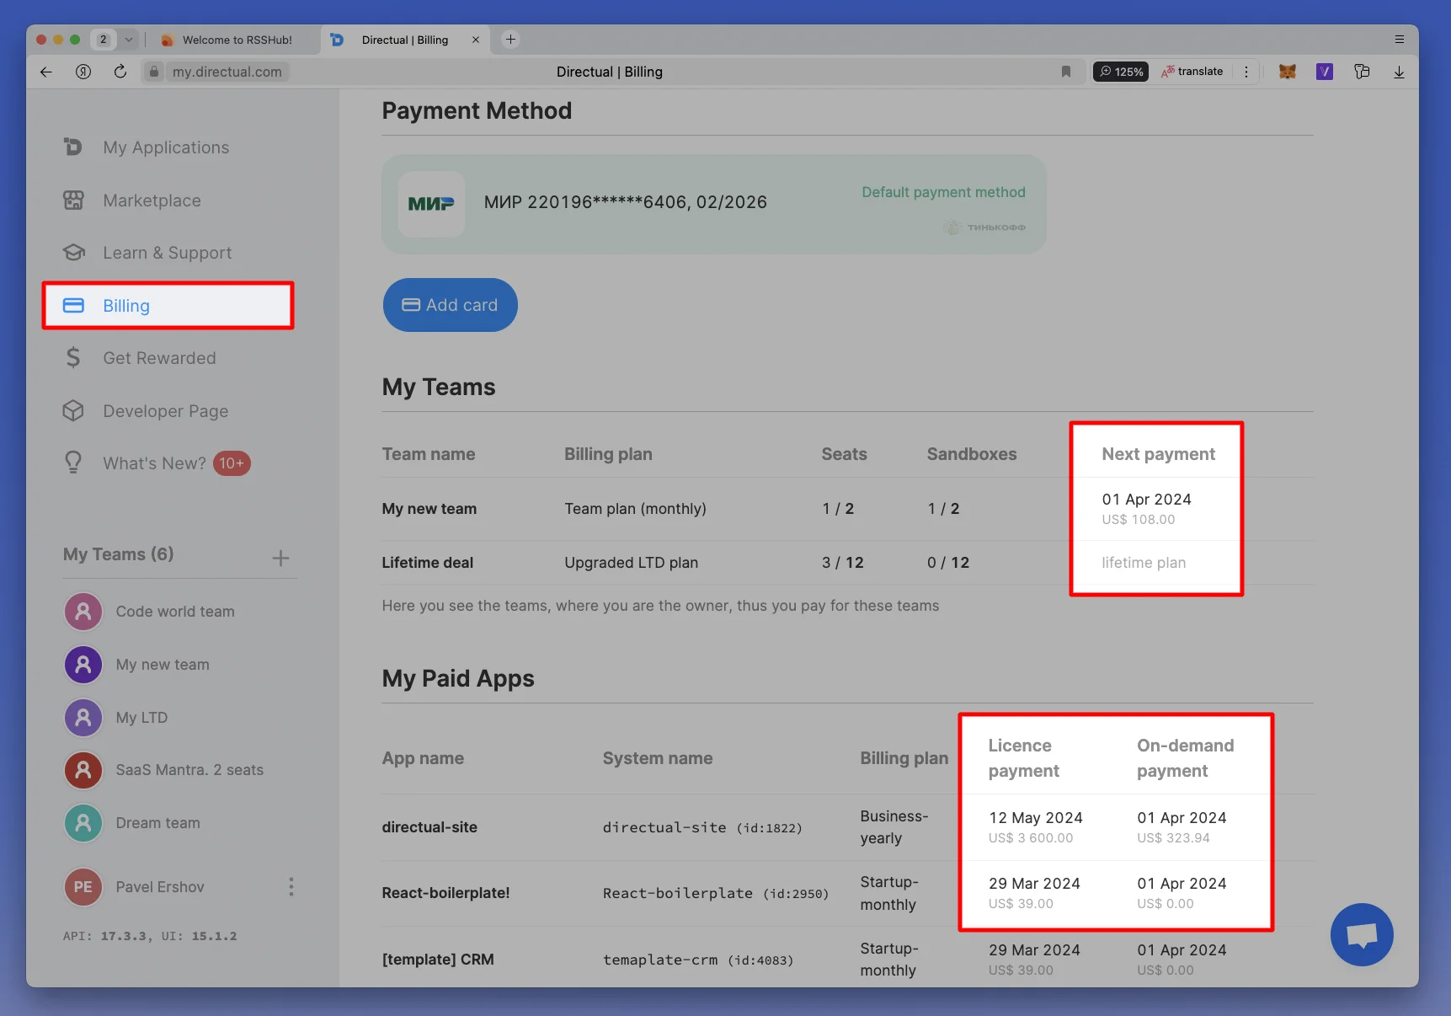This screenshot has width=1451, height=1016.
Task: Open the purple V extension
Action: 1325,72
